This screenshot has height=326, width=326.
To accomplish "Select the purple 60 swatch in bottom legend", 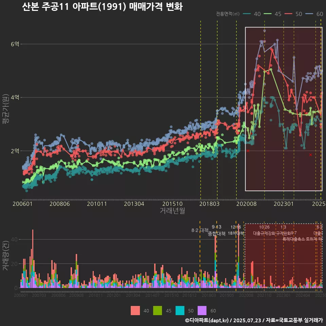I will click(x=202, y=311).
